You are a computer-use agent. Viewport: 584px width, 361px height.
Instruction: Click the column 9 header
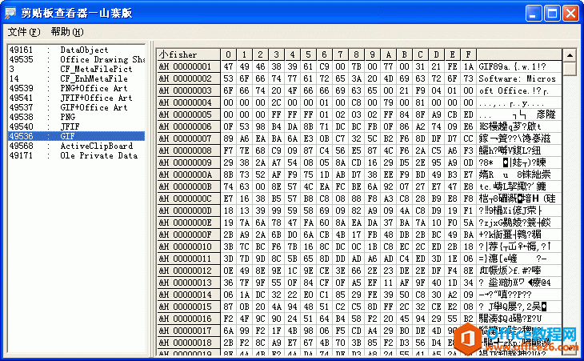pos(373,54)
